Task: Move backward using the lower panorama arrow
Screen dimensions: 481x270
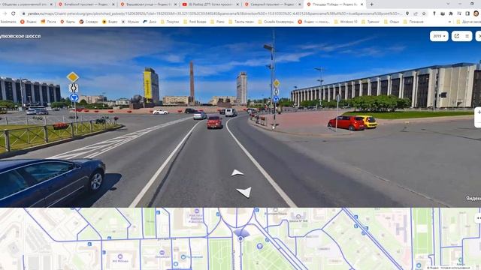Action: (244, 192)
